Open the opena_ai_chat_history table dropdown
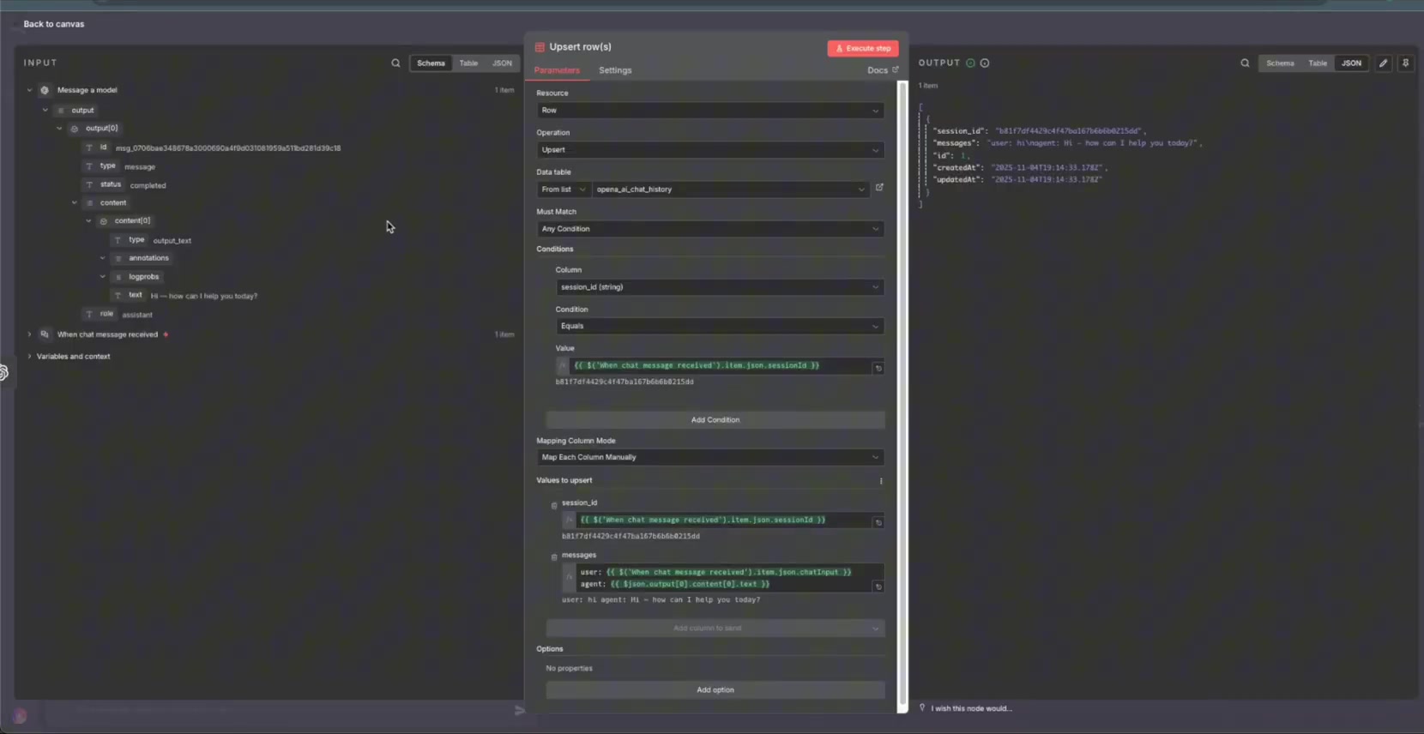Image resolution: width=1424 pixels, height=734 pixels. pos(730,190)
